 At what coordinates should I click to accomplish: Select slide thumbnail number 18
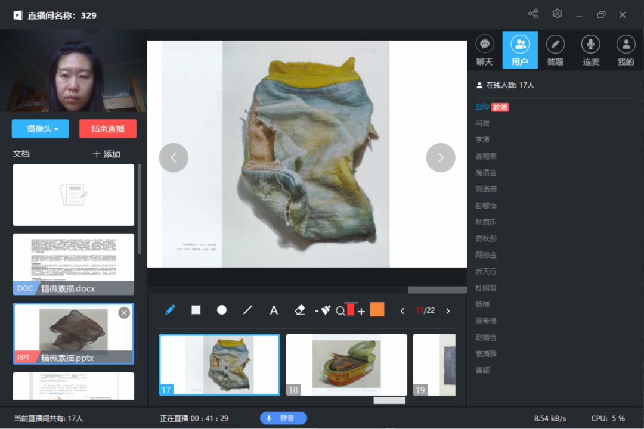(346, 365)
